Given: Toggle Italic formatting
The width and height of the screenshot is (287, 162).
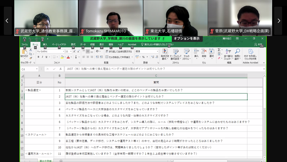Looking at the screenshot, I should click(43, 57).
